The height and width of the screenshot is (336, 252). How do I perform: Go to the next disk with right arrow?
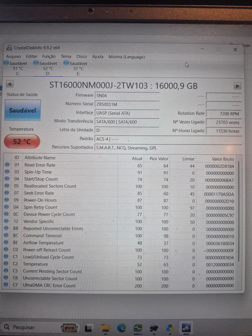pos(237,86)
